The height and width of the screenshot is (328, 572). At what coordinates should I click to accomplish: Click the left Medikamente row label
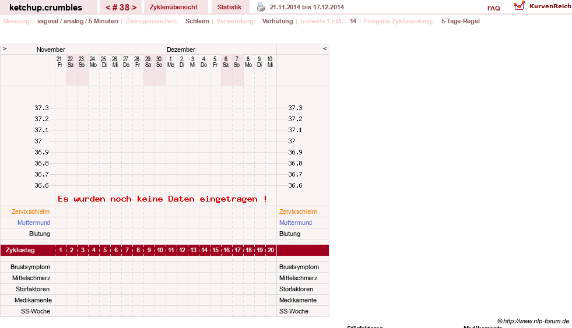point(33,300)
